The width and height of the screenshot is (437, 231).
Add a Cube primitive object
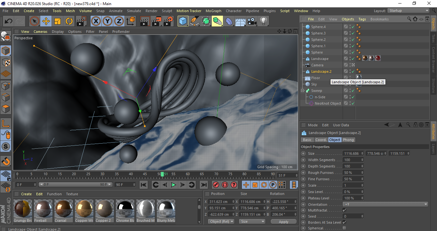click(183, 21)
